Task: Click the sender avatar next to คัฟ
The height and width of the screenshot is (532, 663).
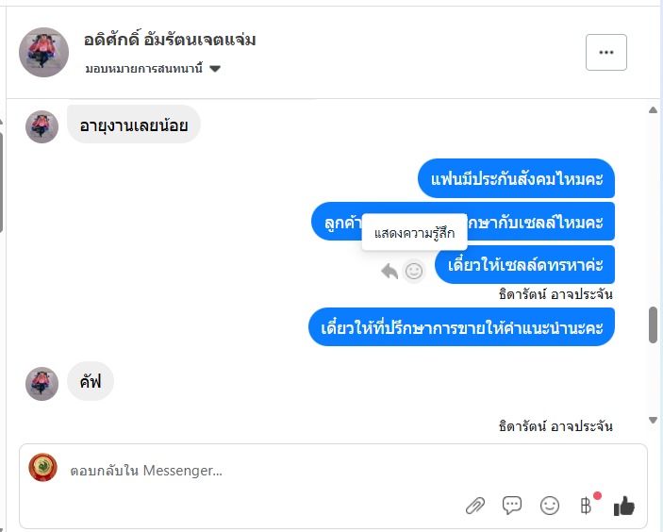Action: [x=42, y=383]
